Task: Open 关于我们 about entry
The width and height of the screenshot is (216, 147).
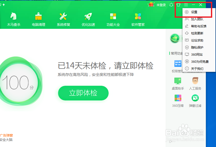Action: coord(199,69)
